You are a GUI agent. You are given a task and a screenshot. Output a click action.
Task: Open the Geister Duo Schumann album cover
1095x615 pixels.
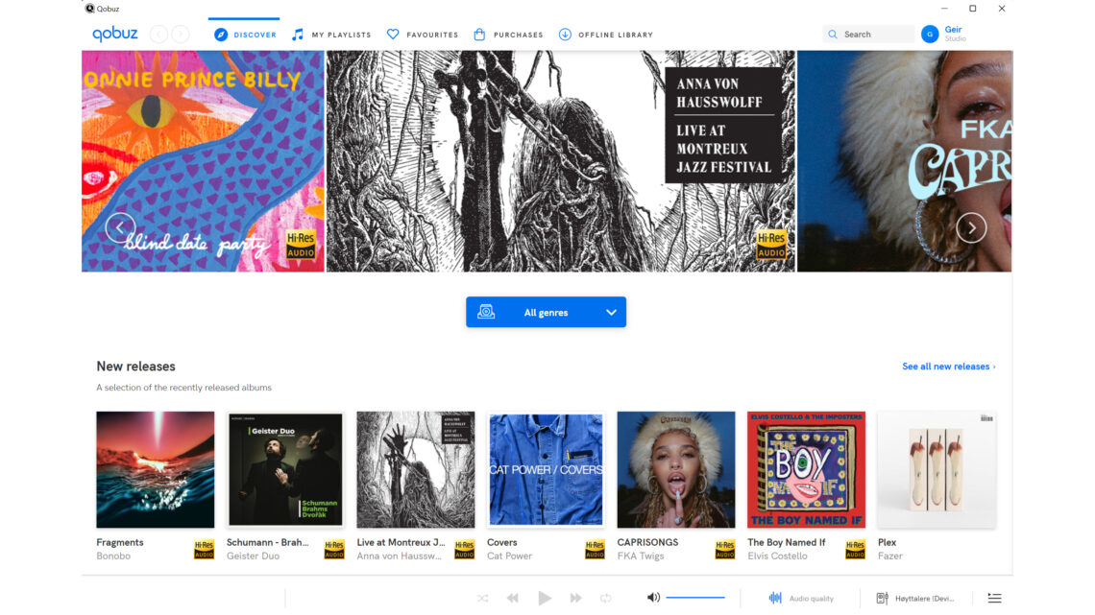[x=285, y=469]
